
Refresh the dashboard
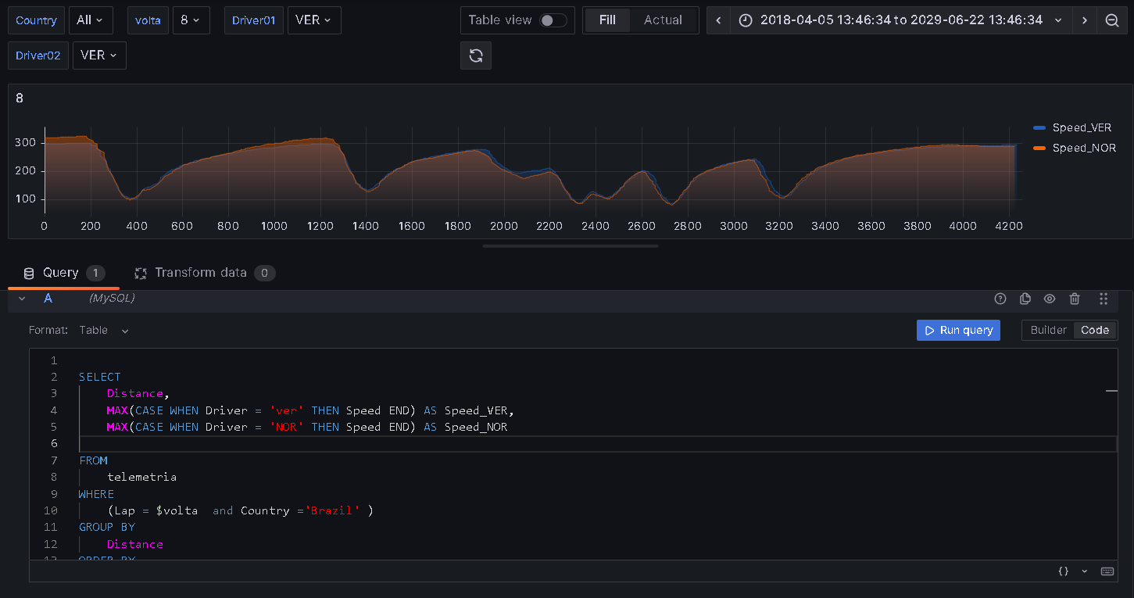click(476, 56)
